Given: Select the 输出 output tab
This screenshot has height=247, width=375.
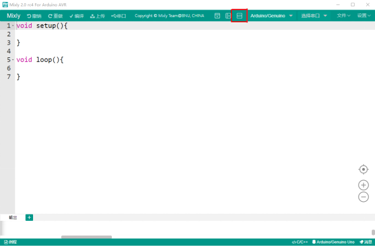Looking at the screenshot, I should pos(13,218).
